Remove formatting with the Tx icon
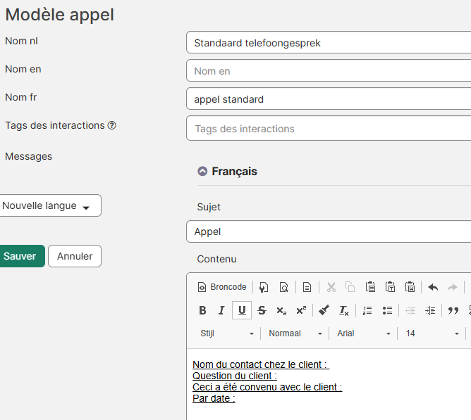 point(344,310)
